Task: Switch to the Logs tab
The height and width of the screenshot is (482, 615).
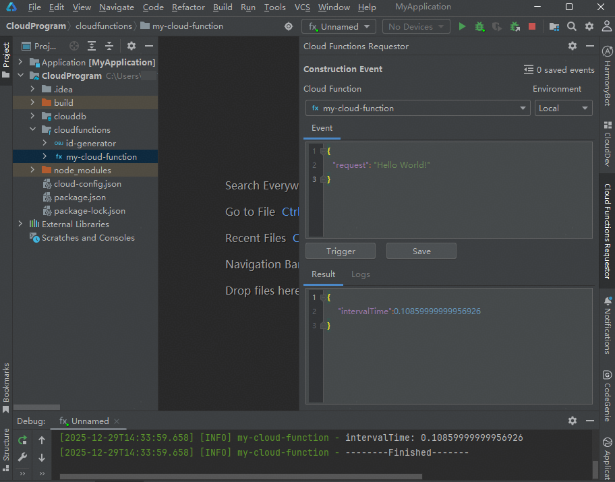Action: (x=360, y=274)
